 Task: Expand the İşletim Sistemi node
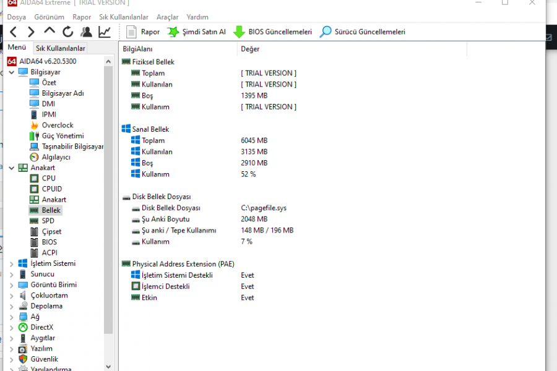(x=11, y=264)
